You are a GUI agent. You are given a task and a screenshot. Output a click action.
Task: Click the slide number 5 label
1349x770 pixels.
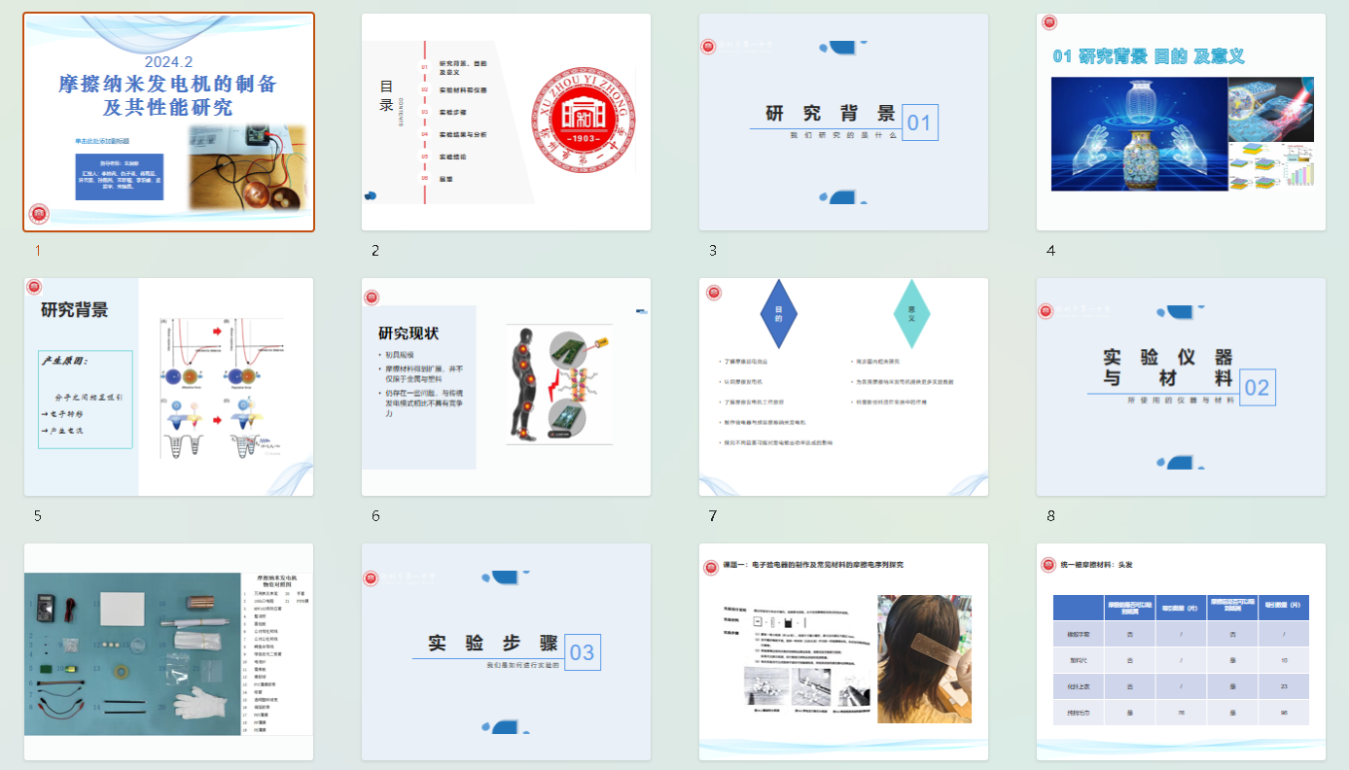38,516
